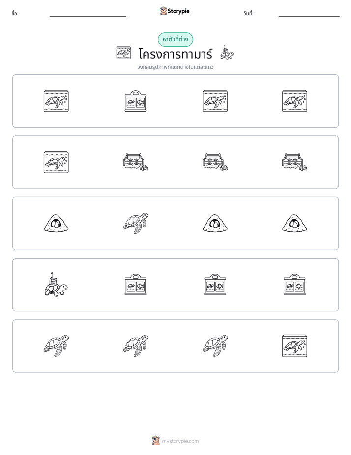
Task: Click the last hatchery pen icon in row two
Action: pos(294,162)
